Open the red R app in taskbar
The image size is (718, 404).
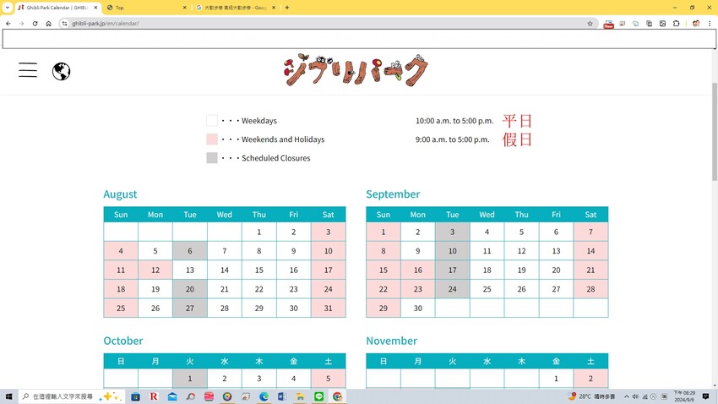[x=154, y=396]
